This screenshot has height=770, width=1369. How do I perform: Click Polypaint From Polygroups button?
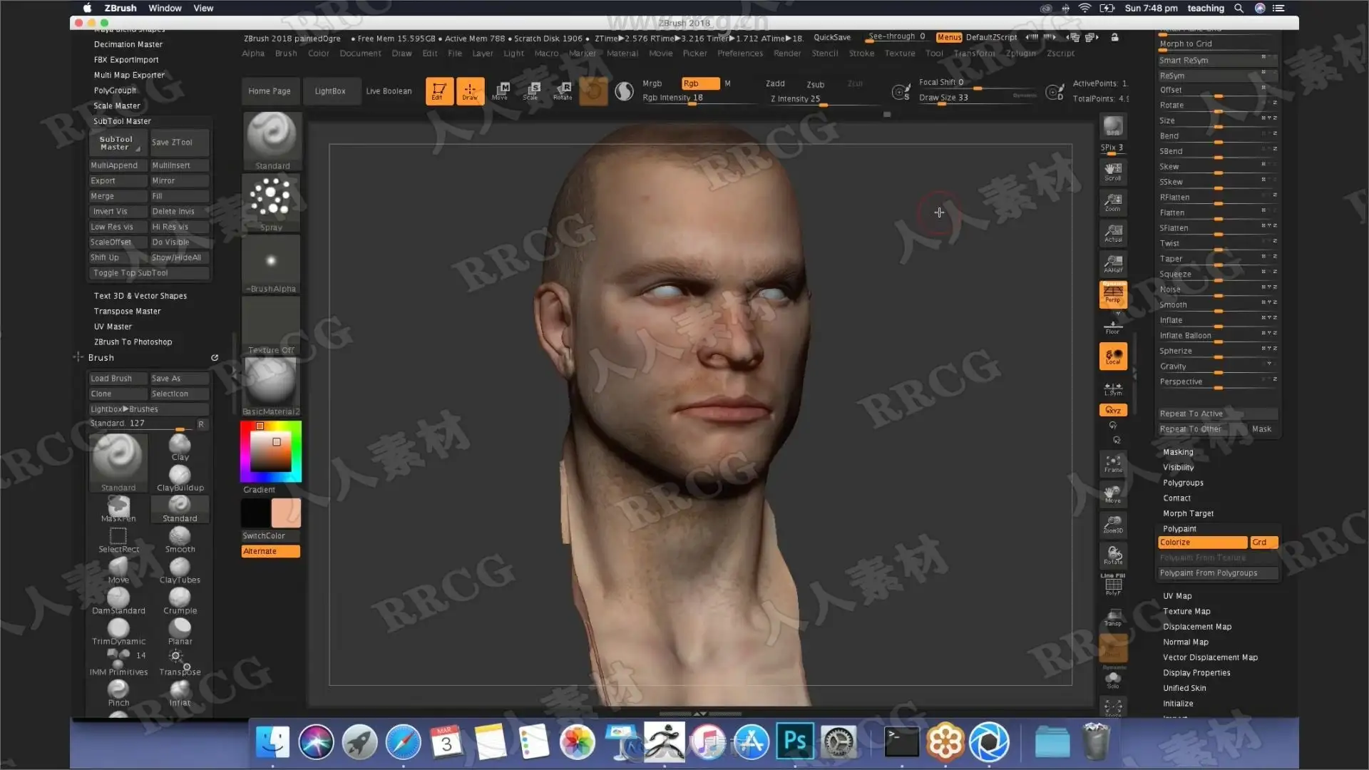pos(1208,573)
